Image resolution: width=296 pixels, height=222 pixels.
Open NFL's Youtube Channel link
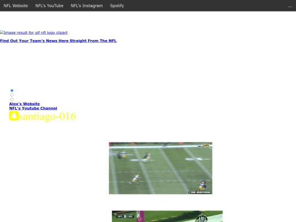(x=33, y=108)
